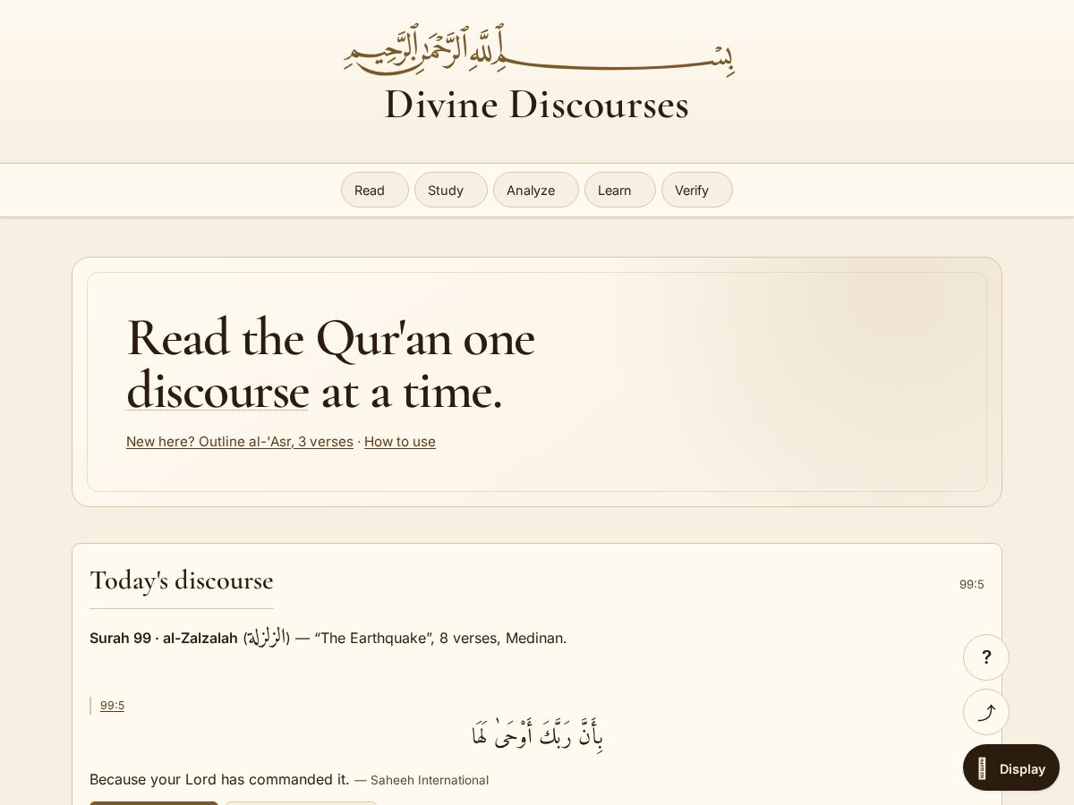The width and height of the screenshot is (1074, 805).
Task: Open the Verify section
Action: pyautogui.click(x=696, y=190)
